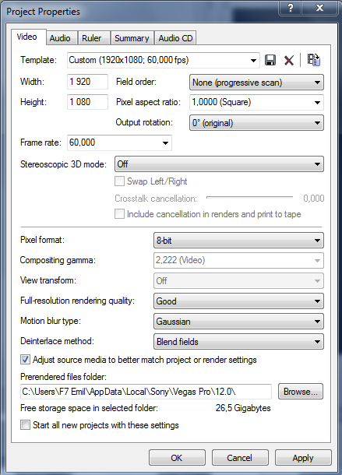This screenshot has height=475, width=342.
Task: Click the Width input field
Action: pos(87,82)
